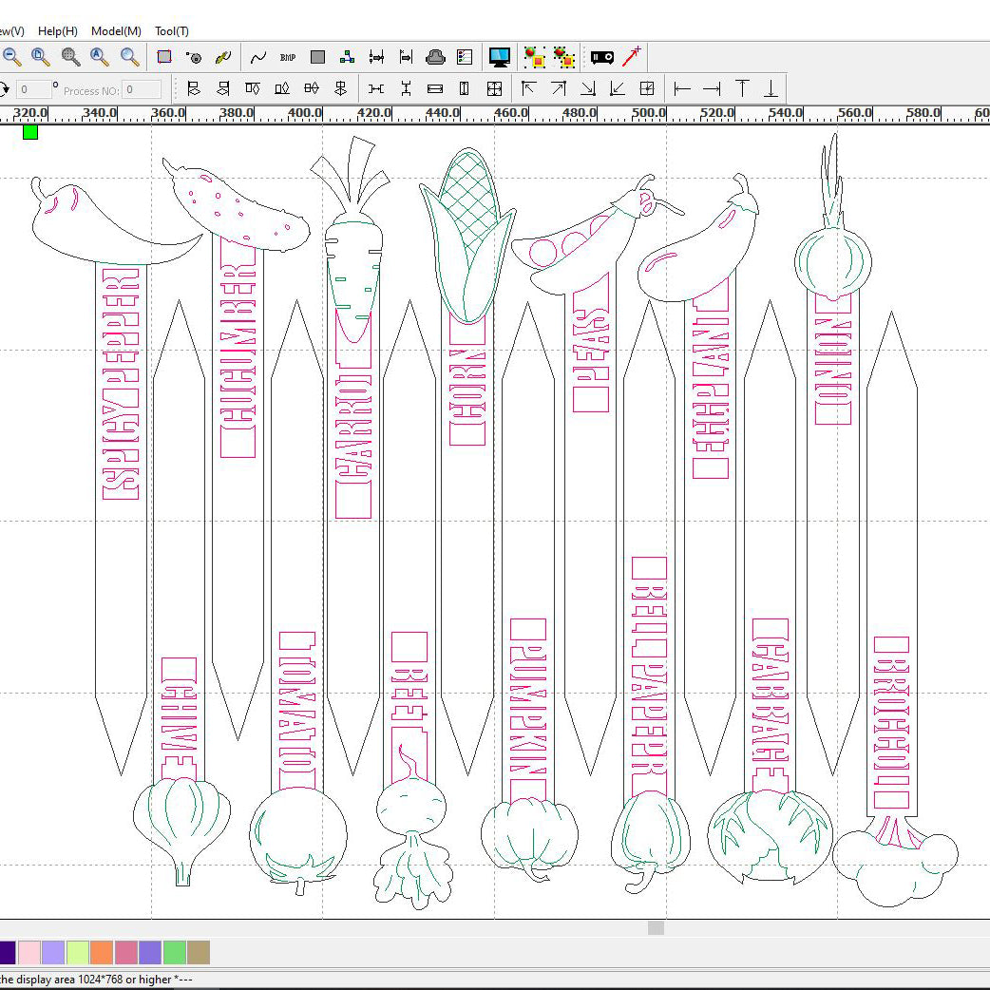Click the black projector-shaped device icon
990x990 pixels.
point(602,57)
